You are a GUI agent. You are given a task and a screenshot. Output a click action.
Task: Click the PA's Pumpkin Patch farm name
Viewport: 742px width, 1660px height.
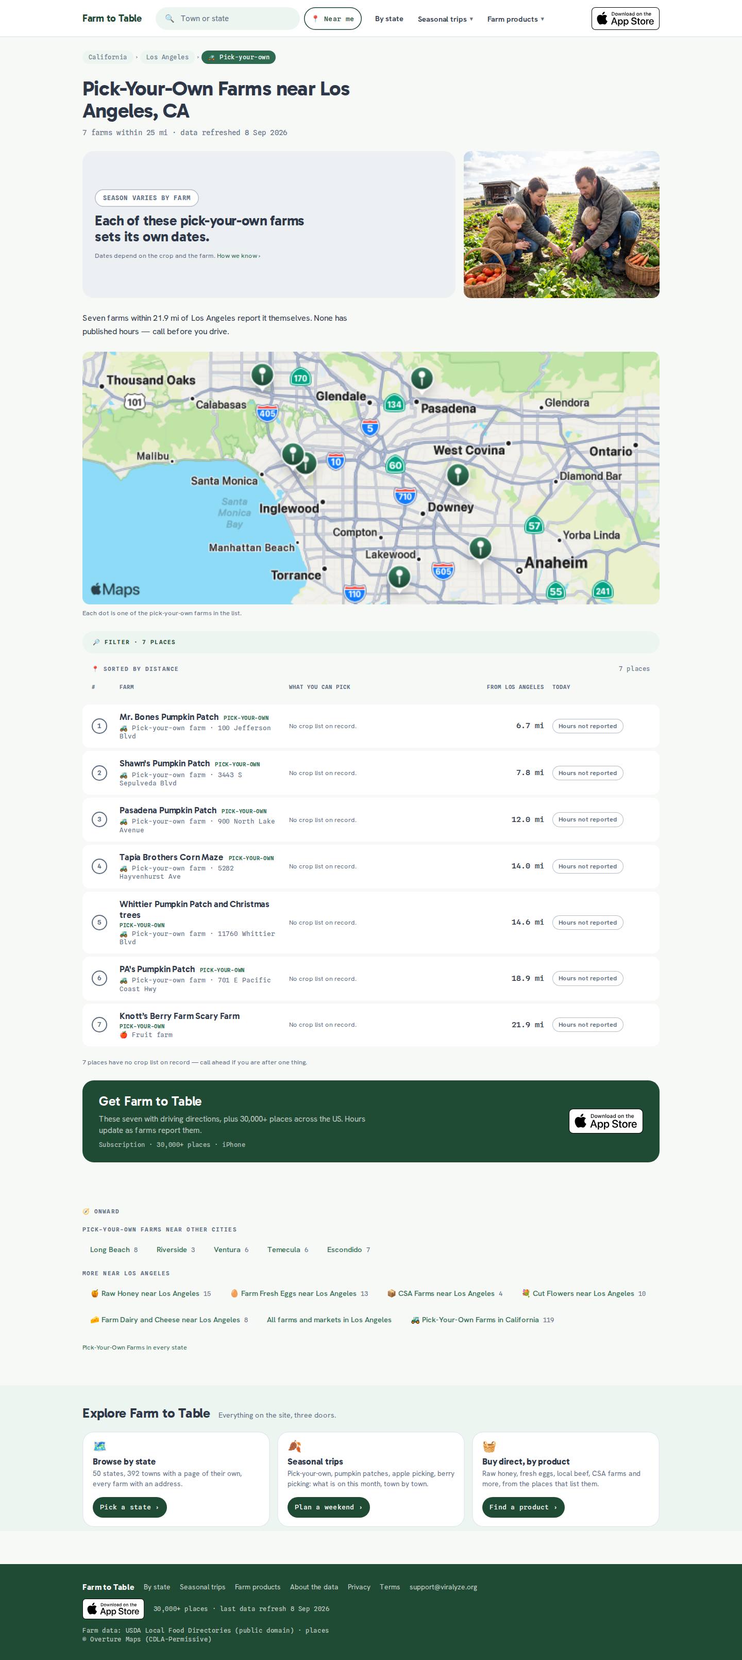(x=157, y=969)
